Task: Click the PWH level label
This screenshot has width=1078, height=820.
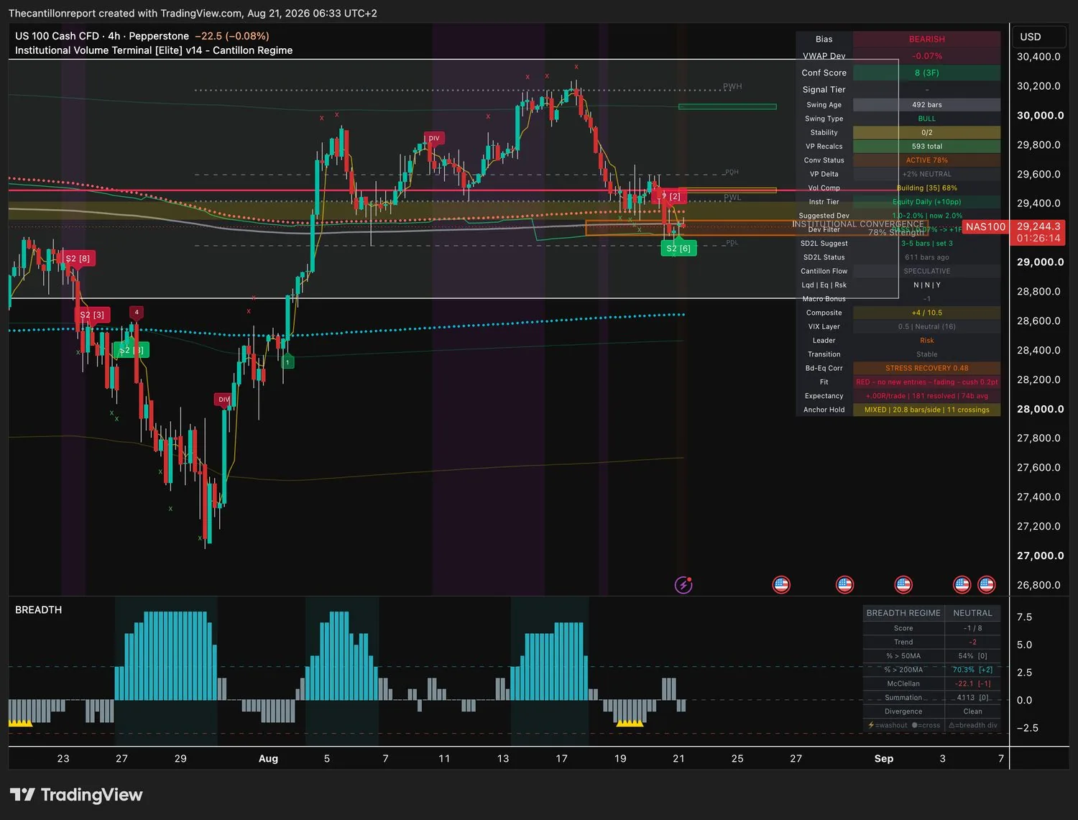Action: pyautogui.click(x=732, y=86)
